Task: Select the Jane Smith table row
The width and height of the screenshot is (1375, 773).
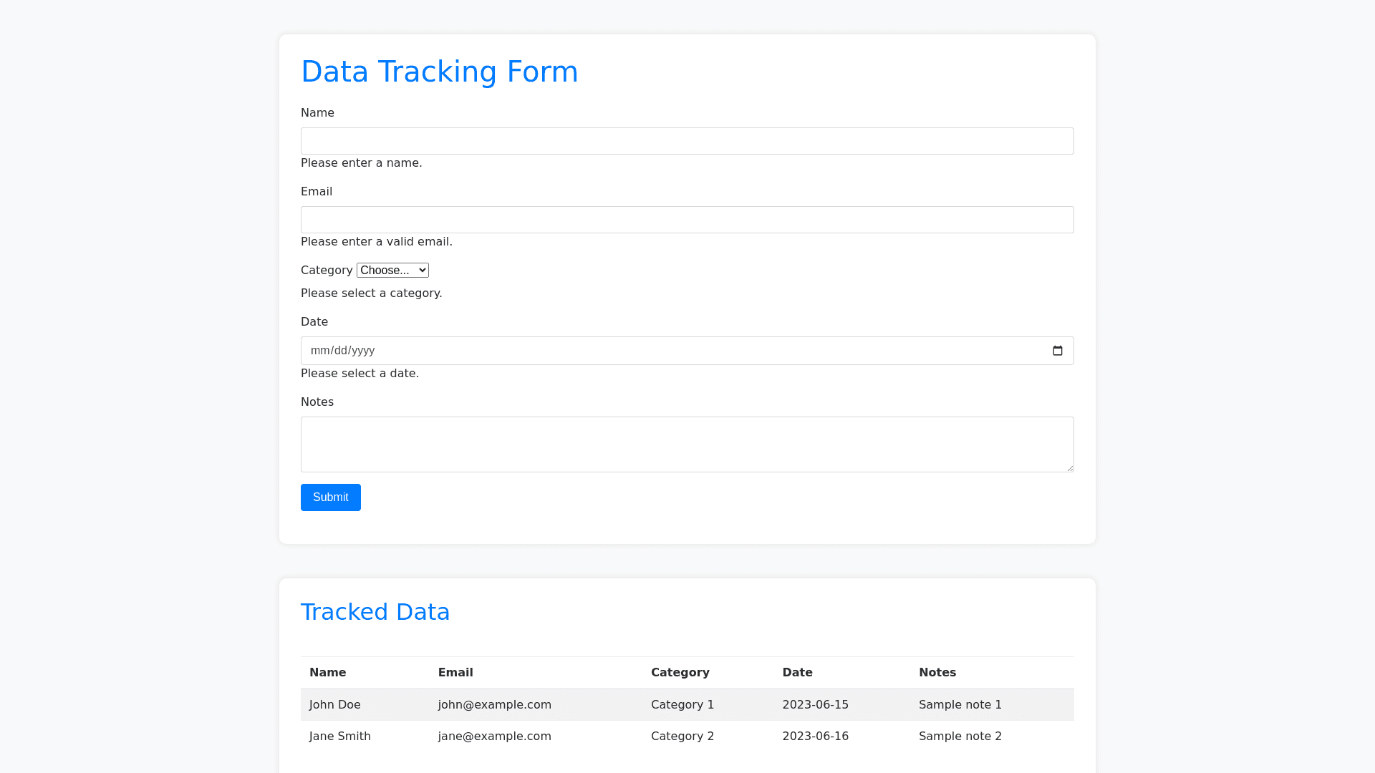Action: (340, 736)
